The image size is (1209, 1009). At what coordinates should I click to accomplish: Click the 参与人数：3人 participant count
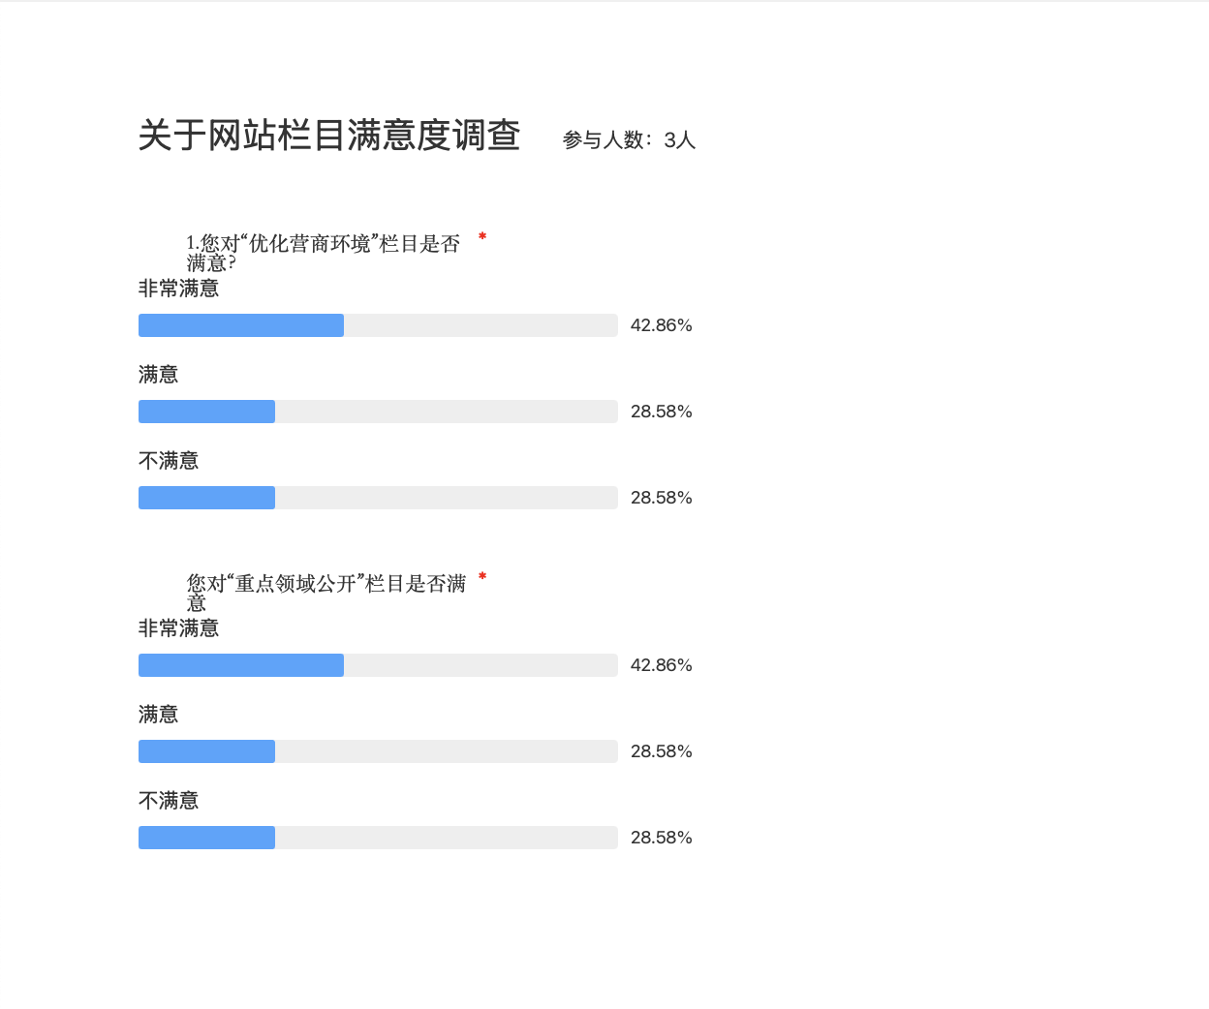pyautogui.click(x=629, y=140)
